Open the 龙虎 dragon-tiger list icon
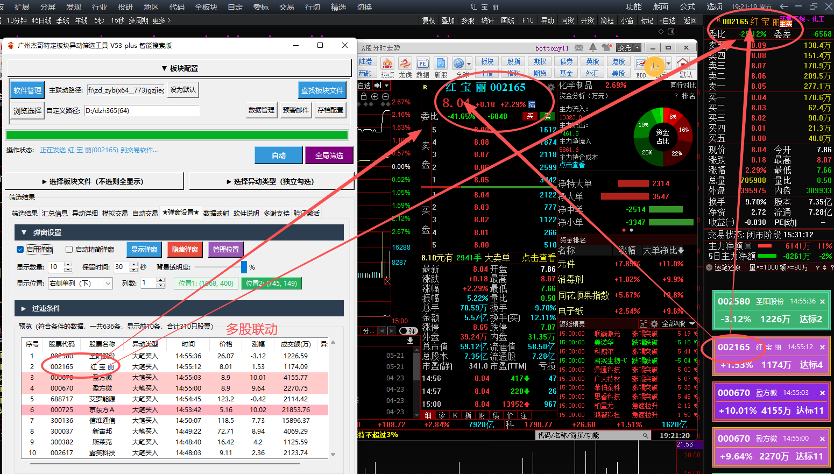This screenshot has height=474, width=834. pos(405,63)
